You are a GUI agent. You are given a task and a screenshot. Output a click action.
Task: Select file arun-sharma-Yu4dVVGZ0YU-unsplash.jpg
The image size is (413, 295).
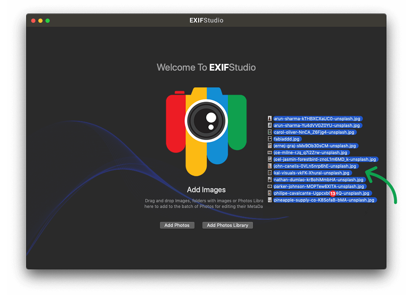pos(318,125)
